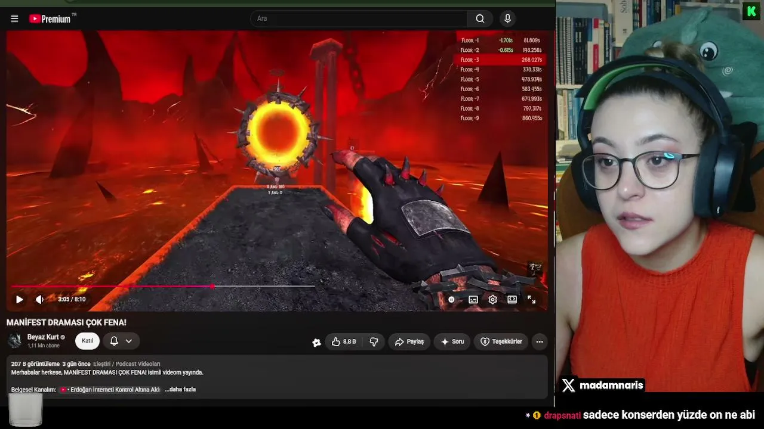The width and height of the screenshot is (764, 429).
Task: Click the Kick logo in the stream corner
Action: 751,12
